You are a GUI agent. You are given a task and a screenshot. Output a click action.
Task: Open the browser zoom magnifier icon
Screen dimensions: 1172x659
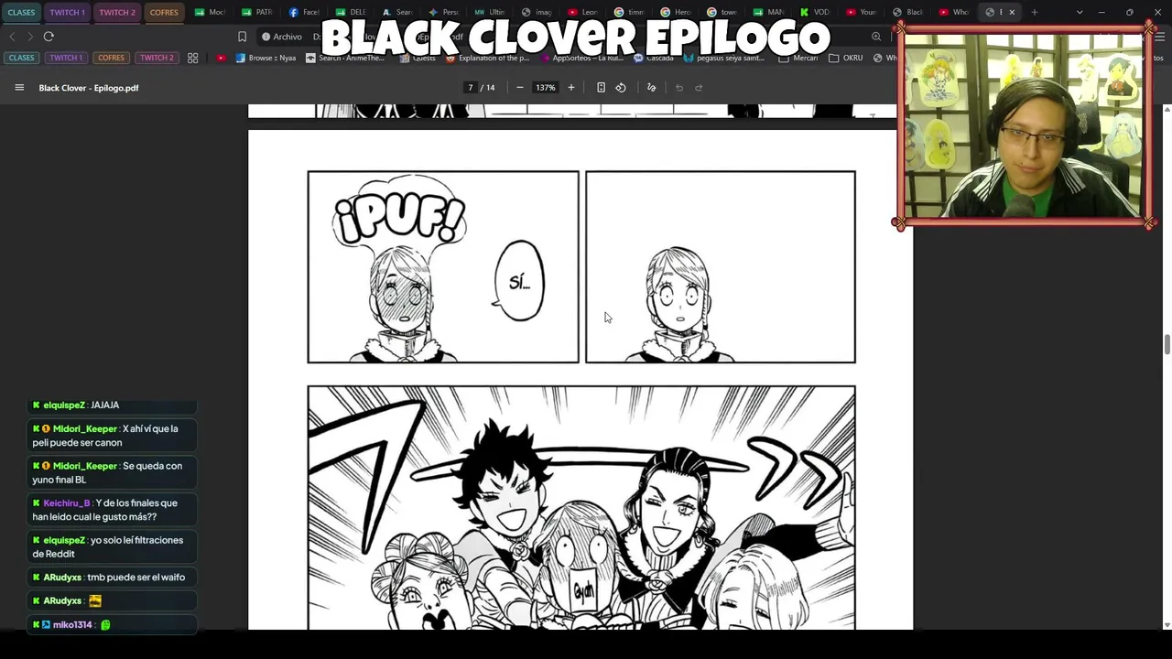tap(876, 37)
